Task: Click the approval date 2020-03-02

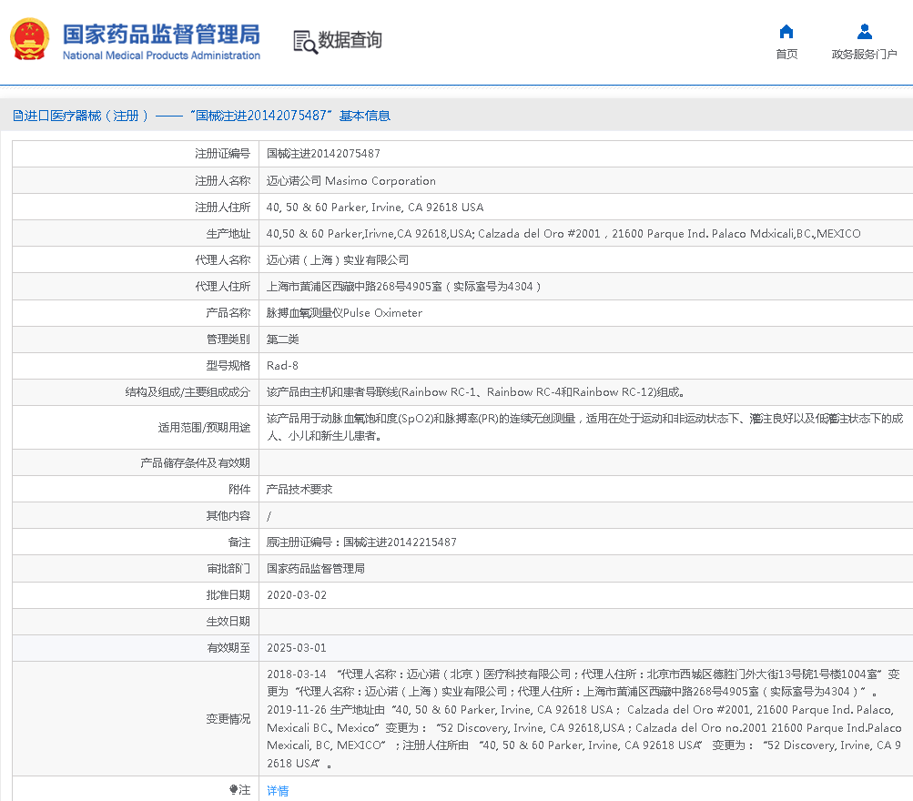Action: coord(296,594)
